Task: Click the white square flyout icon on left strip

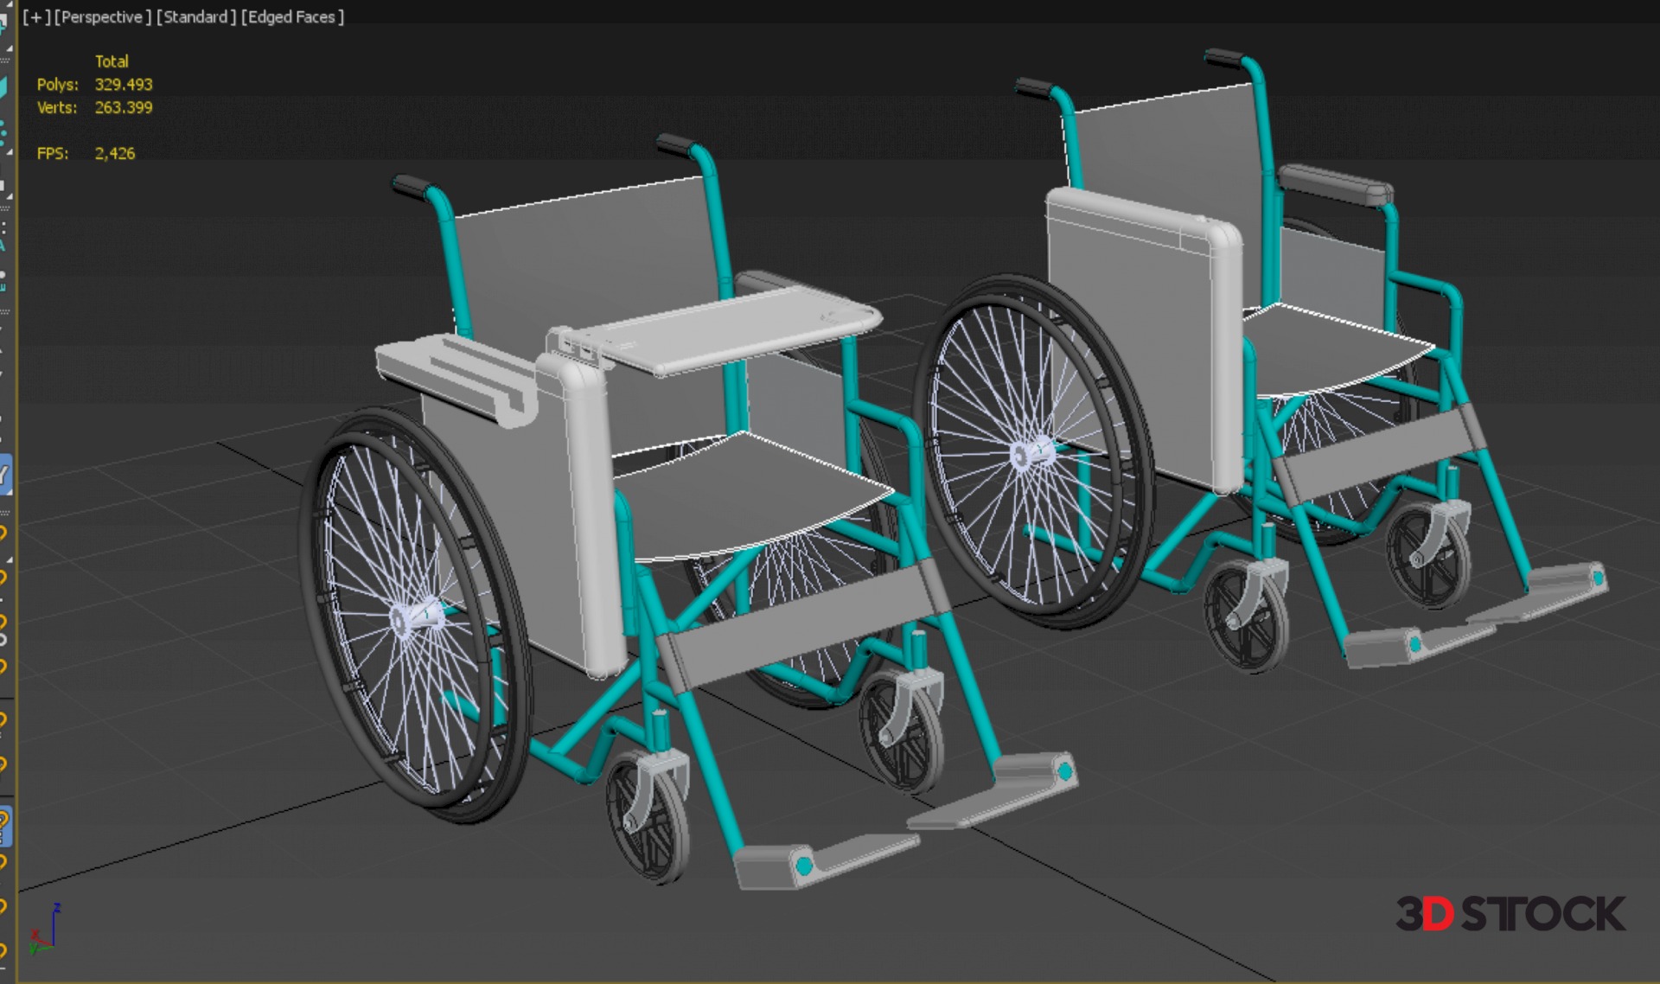Action: pyautogui.click(x=3, y=184)
